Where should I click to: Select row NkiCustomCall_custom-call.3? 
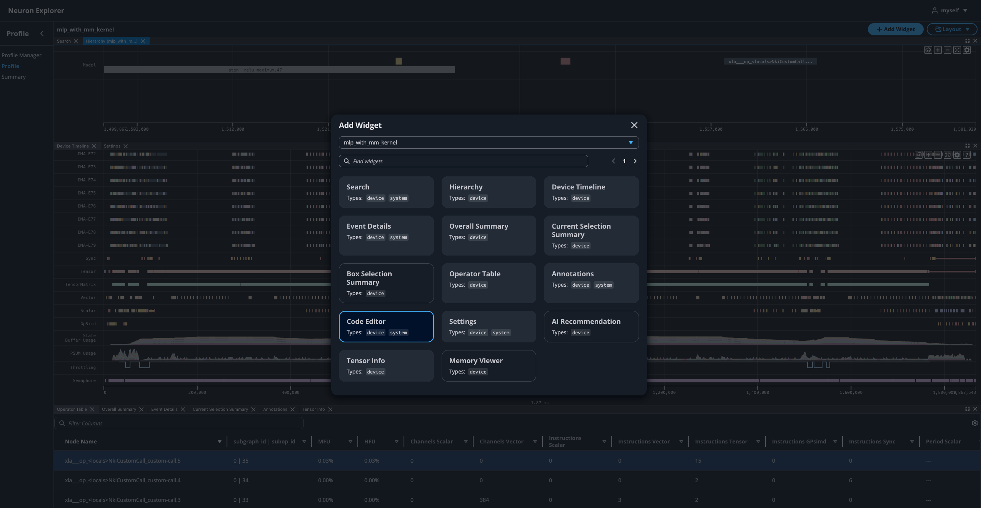[x=517, y=500]
